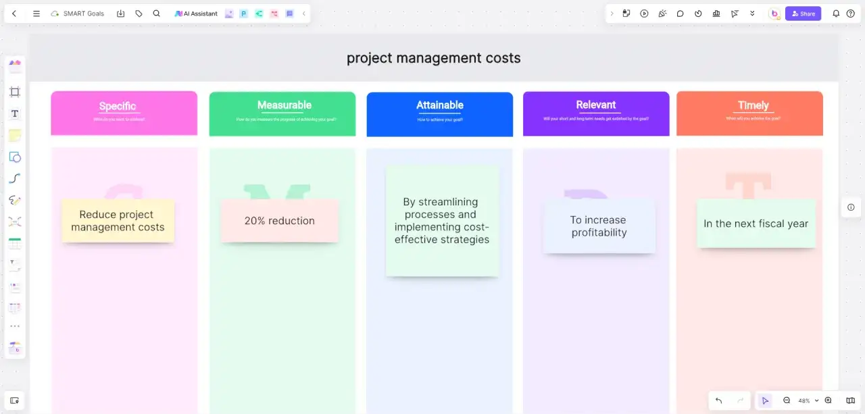This screenshot has width=865, height=414.
Task: Select the Text tool
Action: pos(15,113)
